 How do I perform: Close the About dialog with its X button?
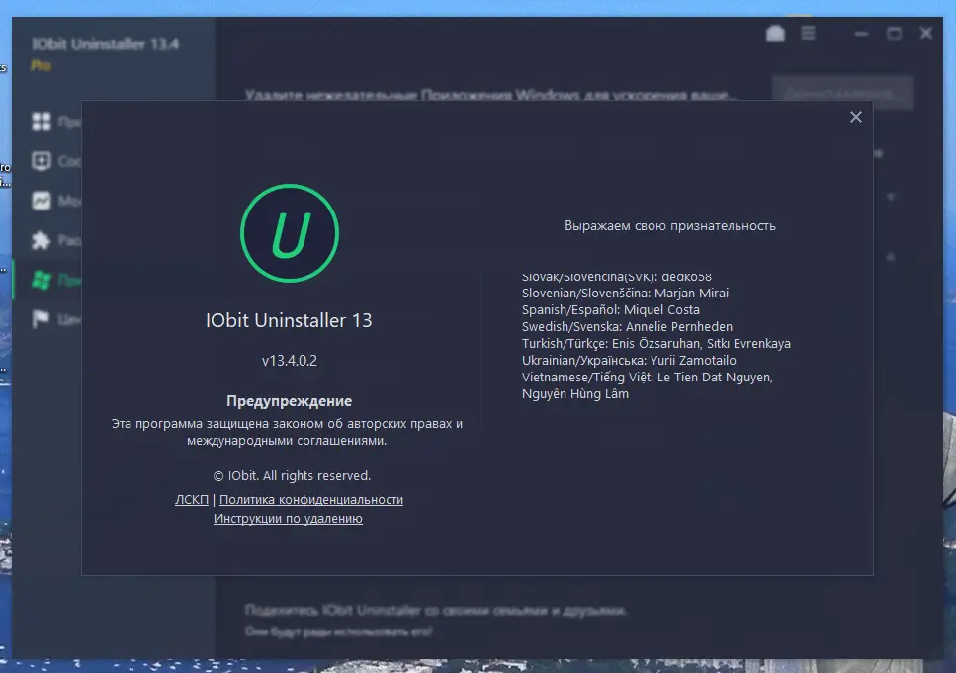point(856,116)
